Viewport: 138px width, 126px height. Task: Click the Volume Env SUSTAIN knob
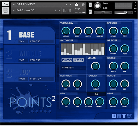point(88,31)
